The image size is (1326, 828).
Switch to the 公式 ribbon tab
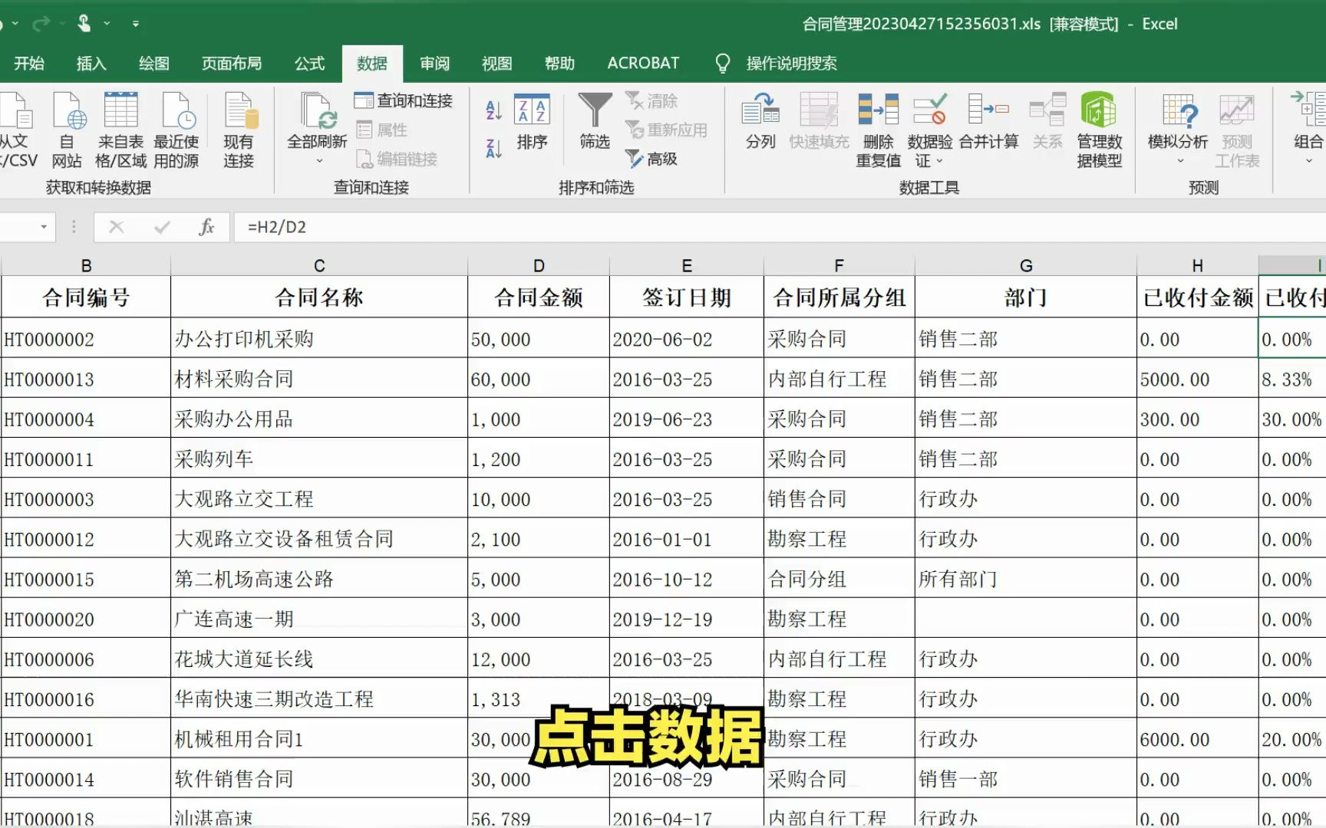pos(309,63)
